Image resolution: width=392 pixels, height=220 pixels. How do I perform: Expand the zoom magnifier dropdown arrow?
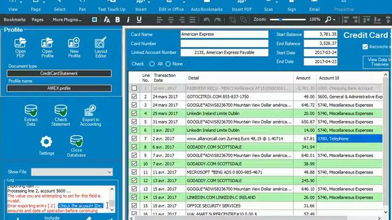tap(334, 20)
